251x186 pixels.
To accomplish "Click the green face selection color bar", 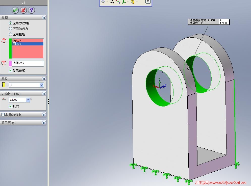I will click(10, 48).
